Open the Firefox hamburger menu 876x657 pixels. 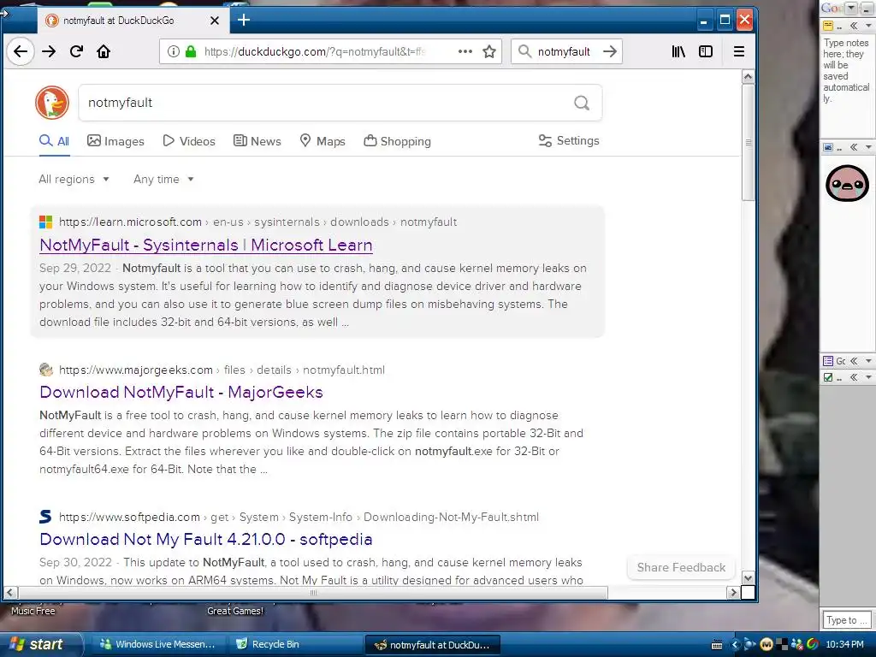coord(738,51)
